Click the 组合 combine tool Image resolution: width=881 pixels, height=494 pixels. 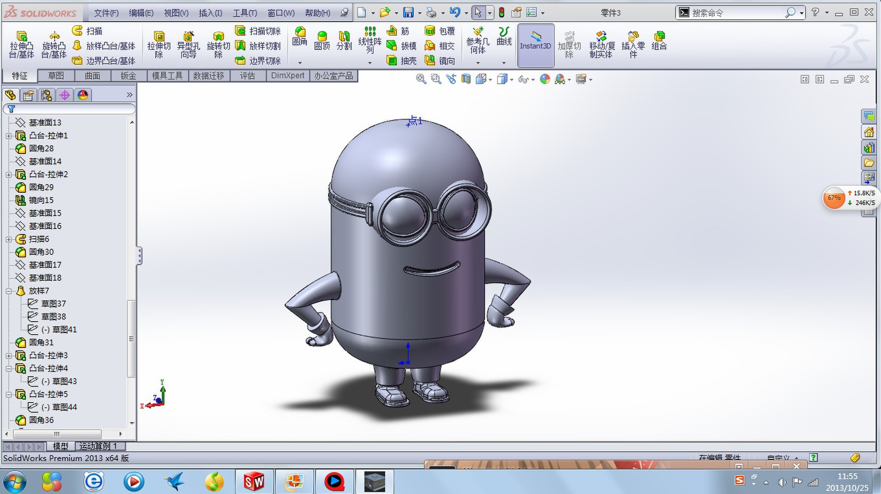coord(659,41)
